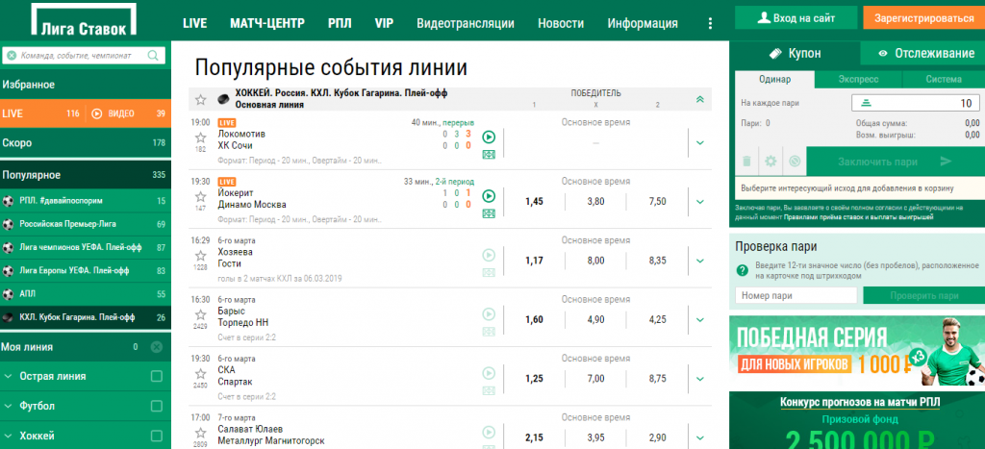Expand more markets for Салават Юлаев match
985x449 pixels.
700,437
